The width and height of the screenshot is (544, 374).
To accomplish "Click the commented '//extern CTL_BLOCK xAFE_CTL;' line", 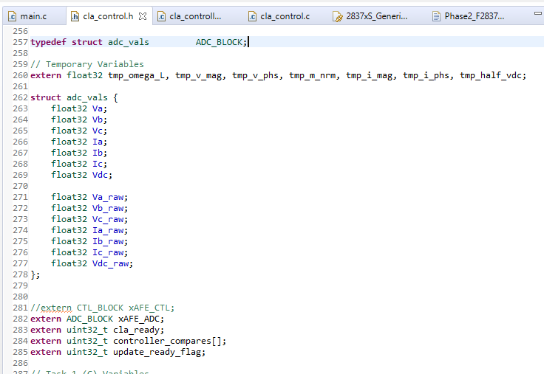I will coord(102,308).
